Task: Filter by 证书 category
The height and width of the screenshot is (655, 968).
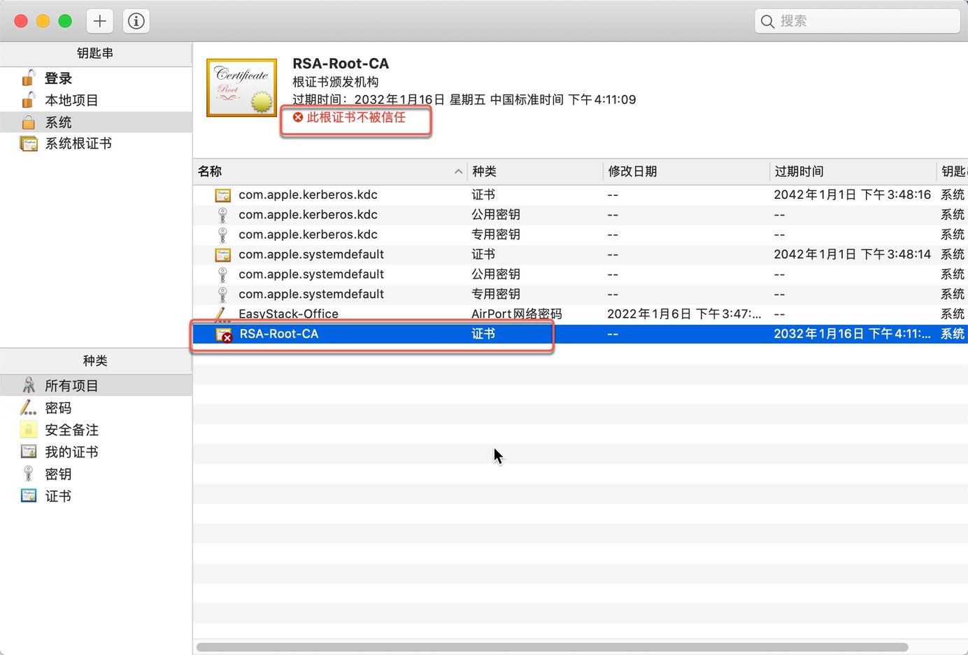Action: click(x=58, y=496)
